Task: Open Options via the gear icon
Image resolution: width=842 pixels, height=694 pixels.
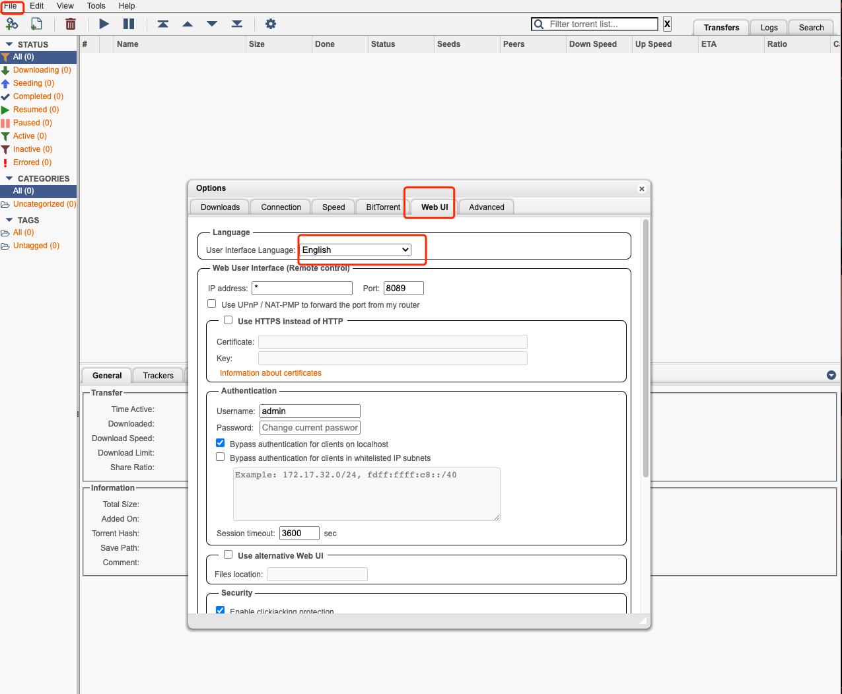Action: [270, 24]
